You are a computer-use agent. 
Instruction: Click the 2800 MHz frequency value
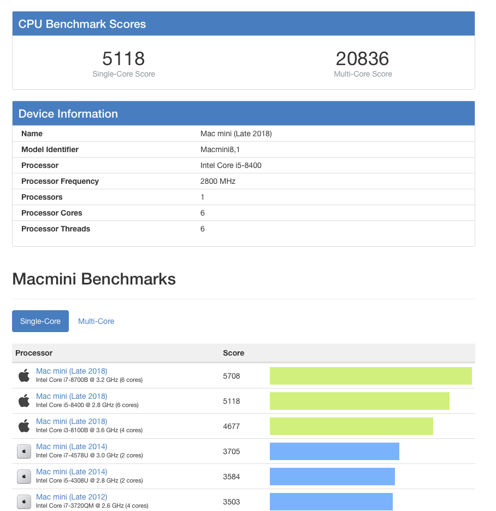[218, 181]
